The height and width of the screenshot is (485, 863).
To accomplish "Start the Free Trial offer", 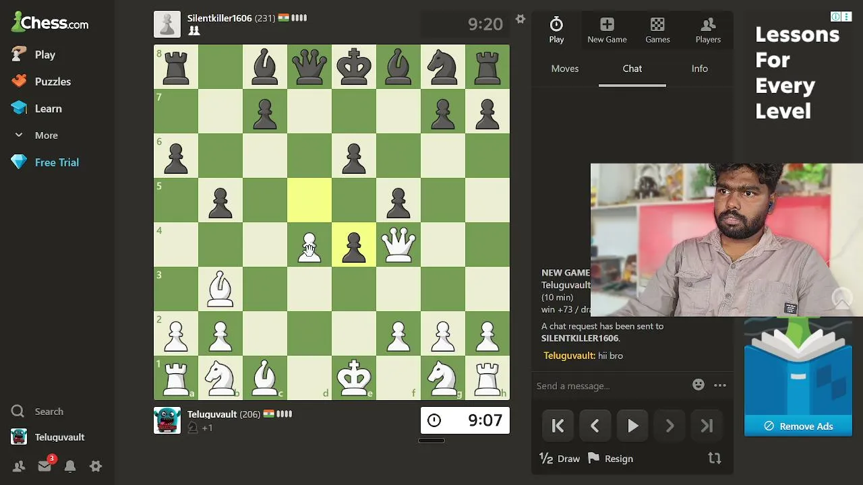I will coord(57,162).
